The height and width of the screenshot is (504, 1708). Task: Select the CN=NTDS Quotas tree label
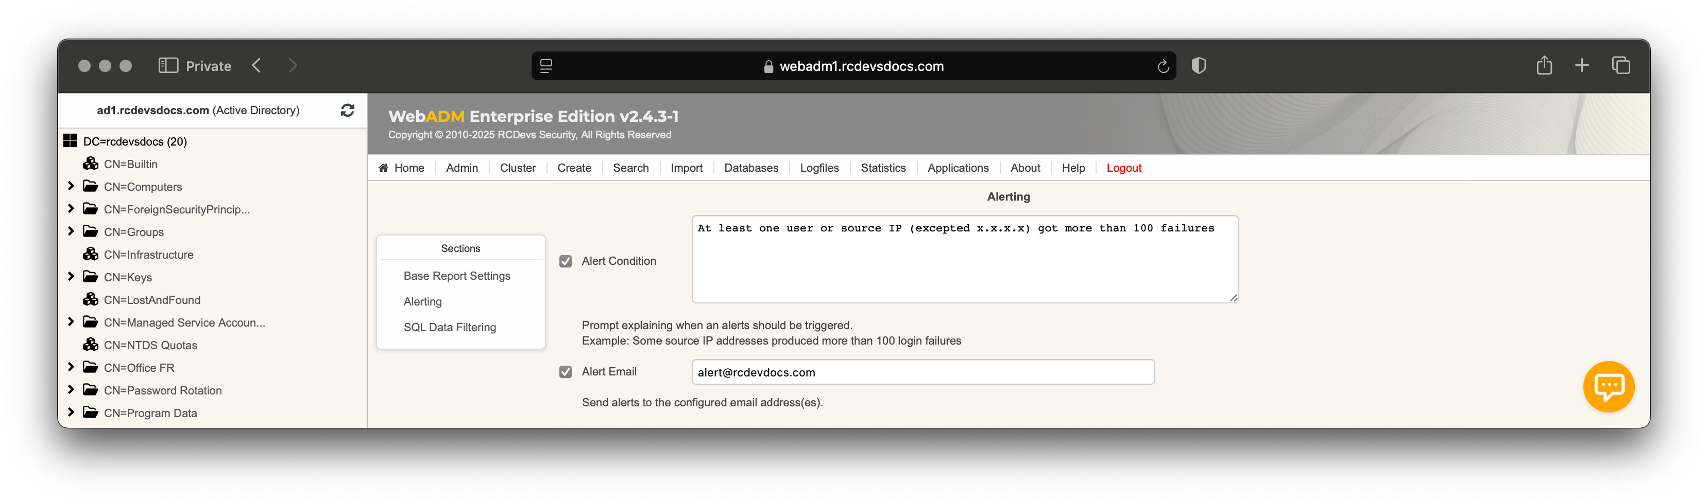[x=150, y=345]
